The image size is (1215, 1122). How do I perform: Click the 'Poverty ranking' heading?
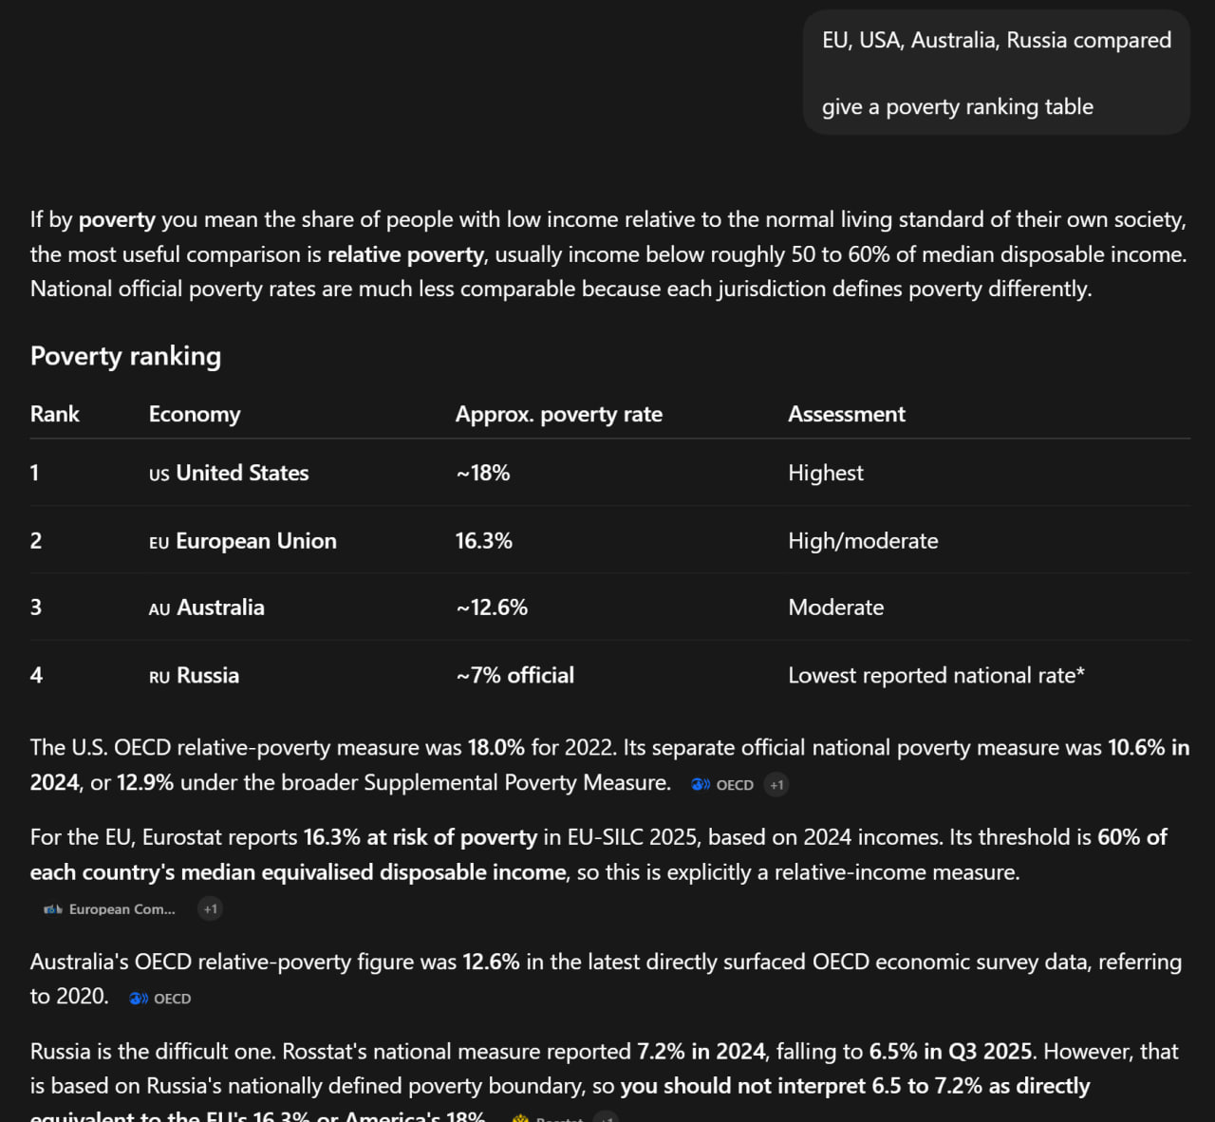coord(125,356)
